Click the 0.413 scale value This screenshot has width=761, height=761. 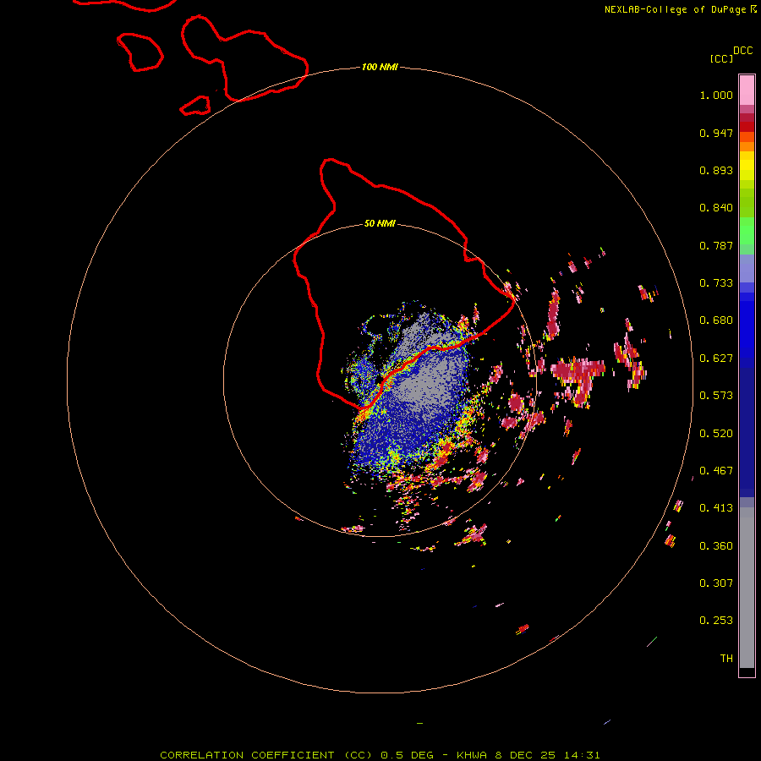716,508
